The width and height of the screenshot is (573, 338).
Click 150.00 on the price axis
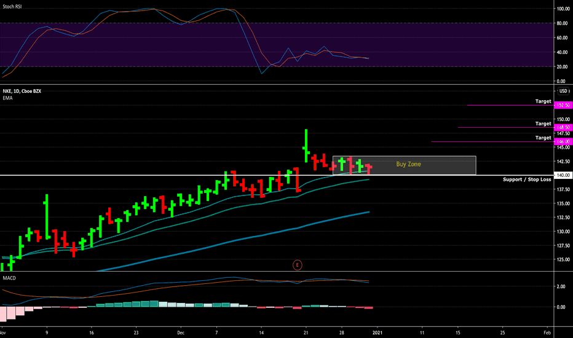click(563, 119)
